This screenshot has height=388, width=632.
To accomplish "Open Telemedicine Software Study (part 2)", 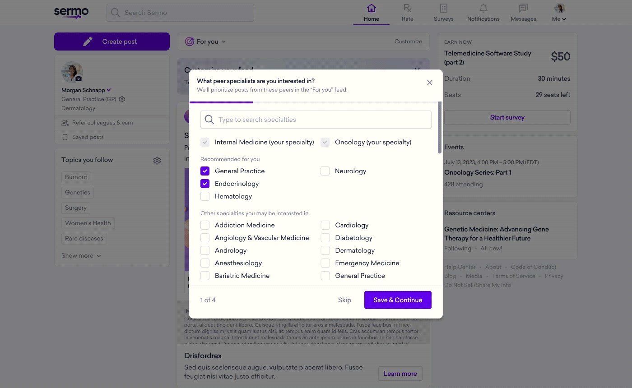I will (x=488, y=58).
